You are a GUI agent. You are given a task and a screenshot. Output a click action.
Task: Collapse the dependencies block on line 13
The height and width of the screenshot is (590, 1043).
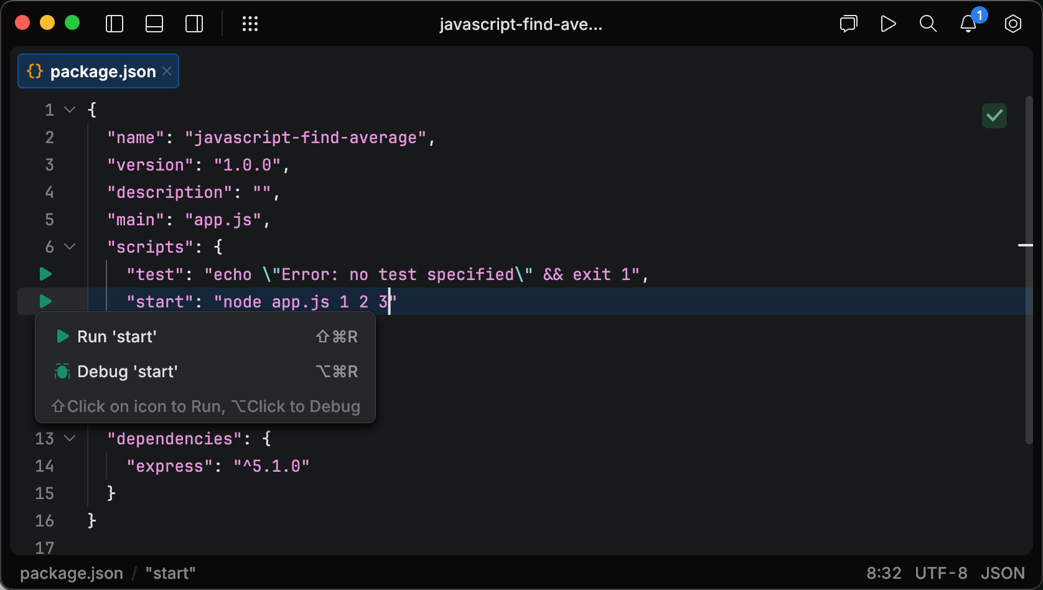click(x=70, y=438)
